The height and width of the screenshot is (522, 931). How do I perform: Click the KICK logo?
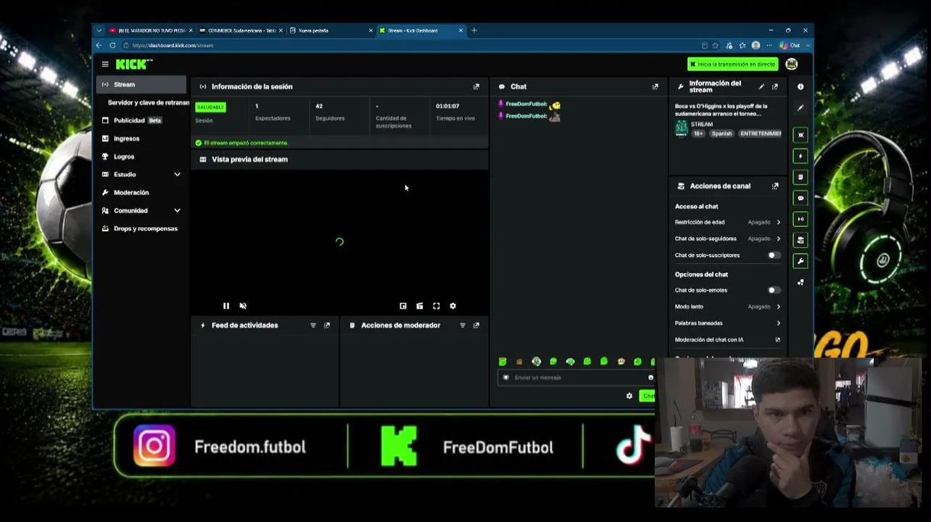tap(134, 65)
